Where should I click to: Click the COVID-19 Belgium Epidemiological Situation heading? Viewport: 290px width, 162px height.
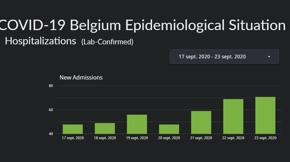(x=143, y=25)
